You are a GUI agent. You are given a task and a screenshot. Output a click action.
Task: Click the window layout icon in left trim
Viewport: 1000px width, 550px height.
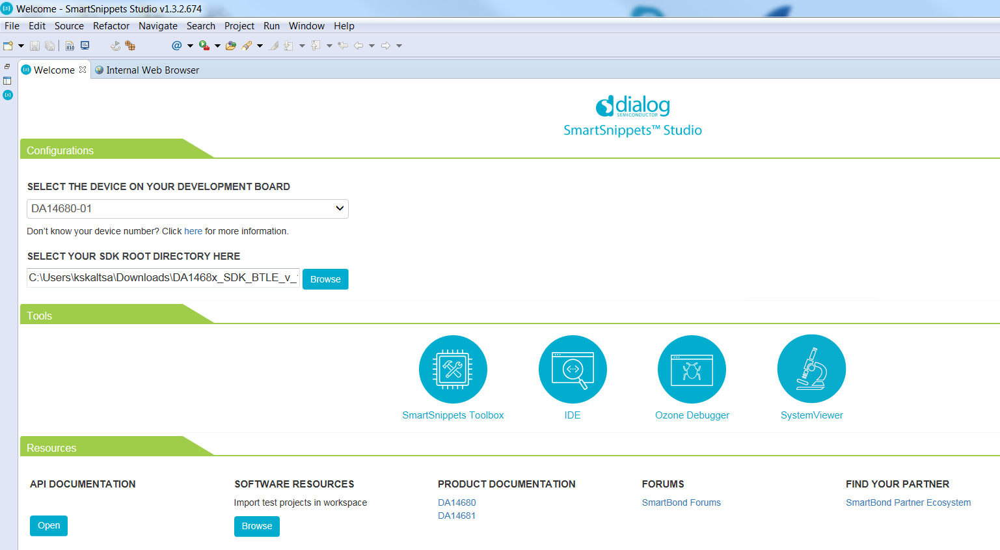[7, 81]
